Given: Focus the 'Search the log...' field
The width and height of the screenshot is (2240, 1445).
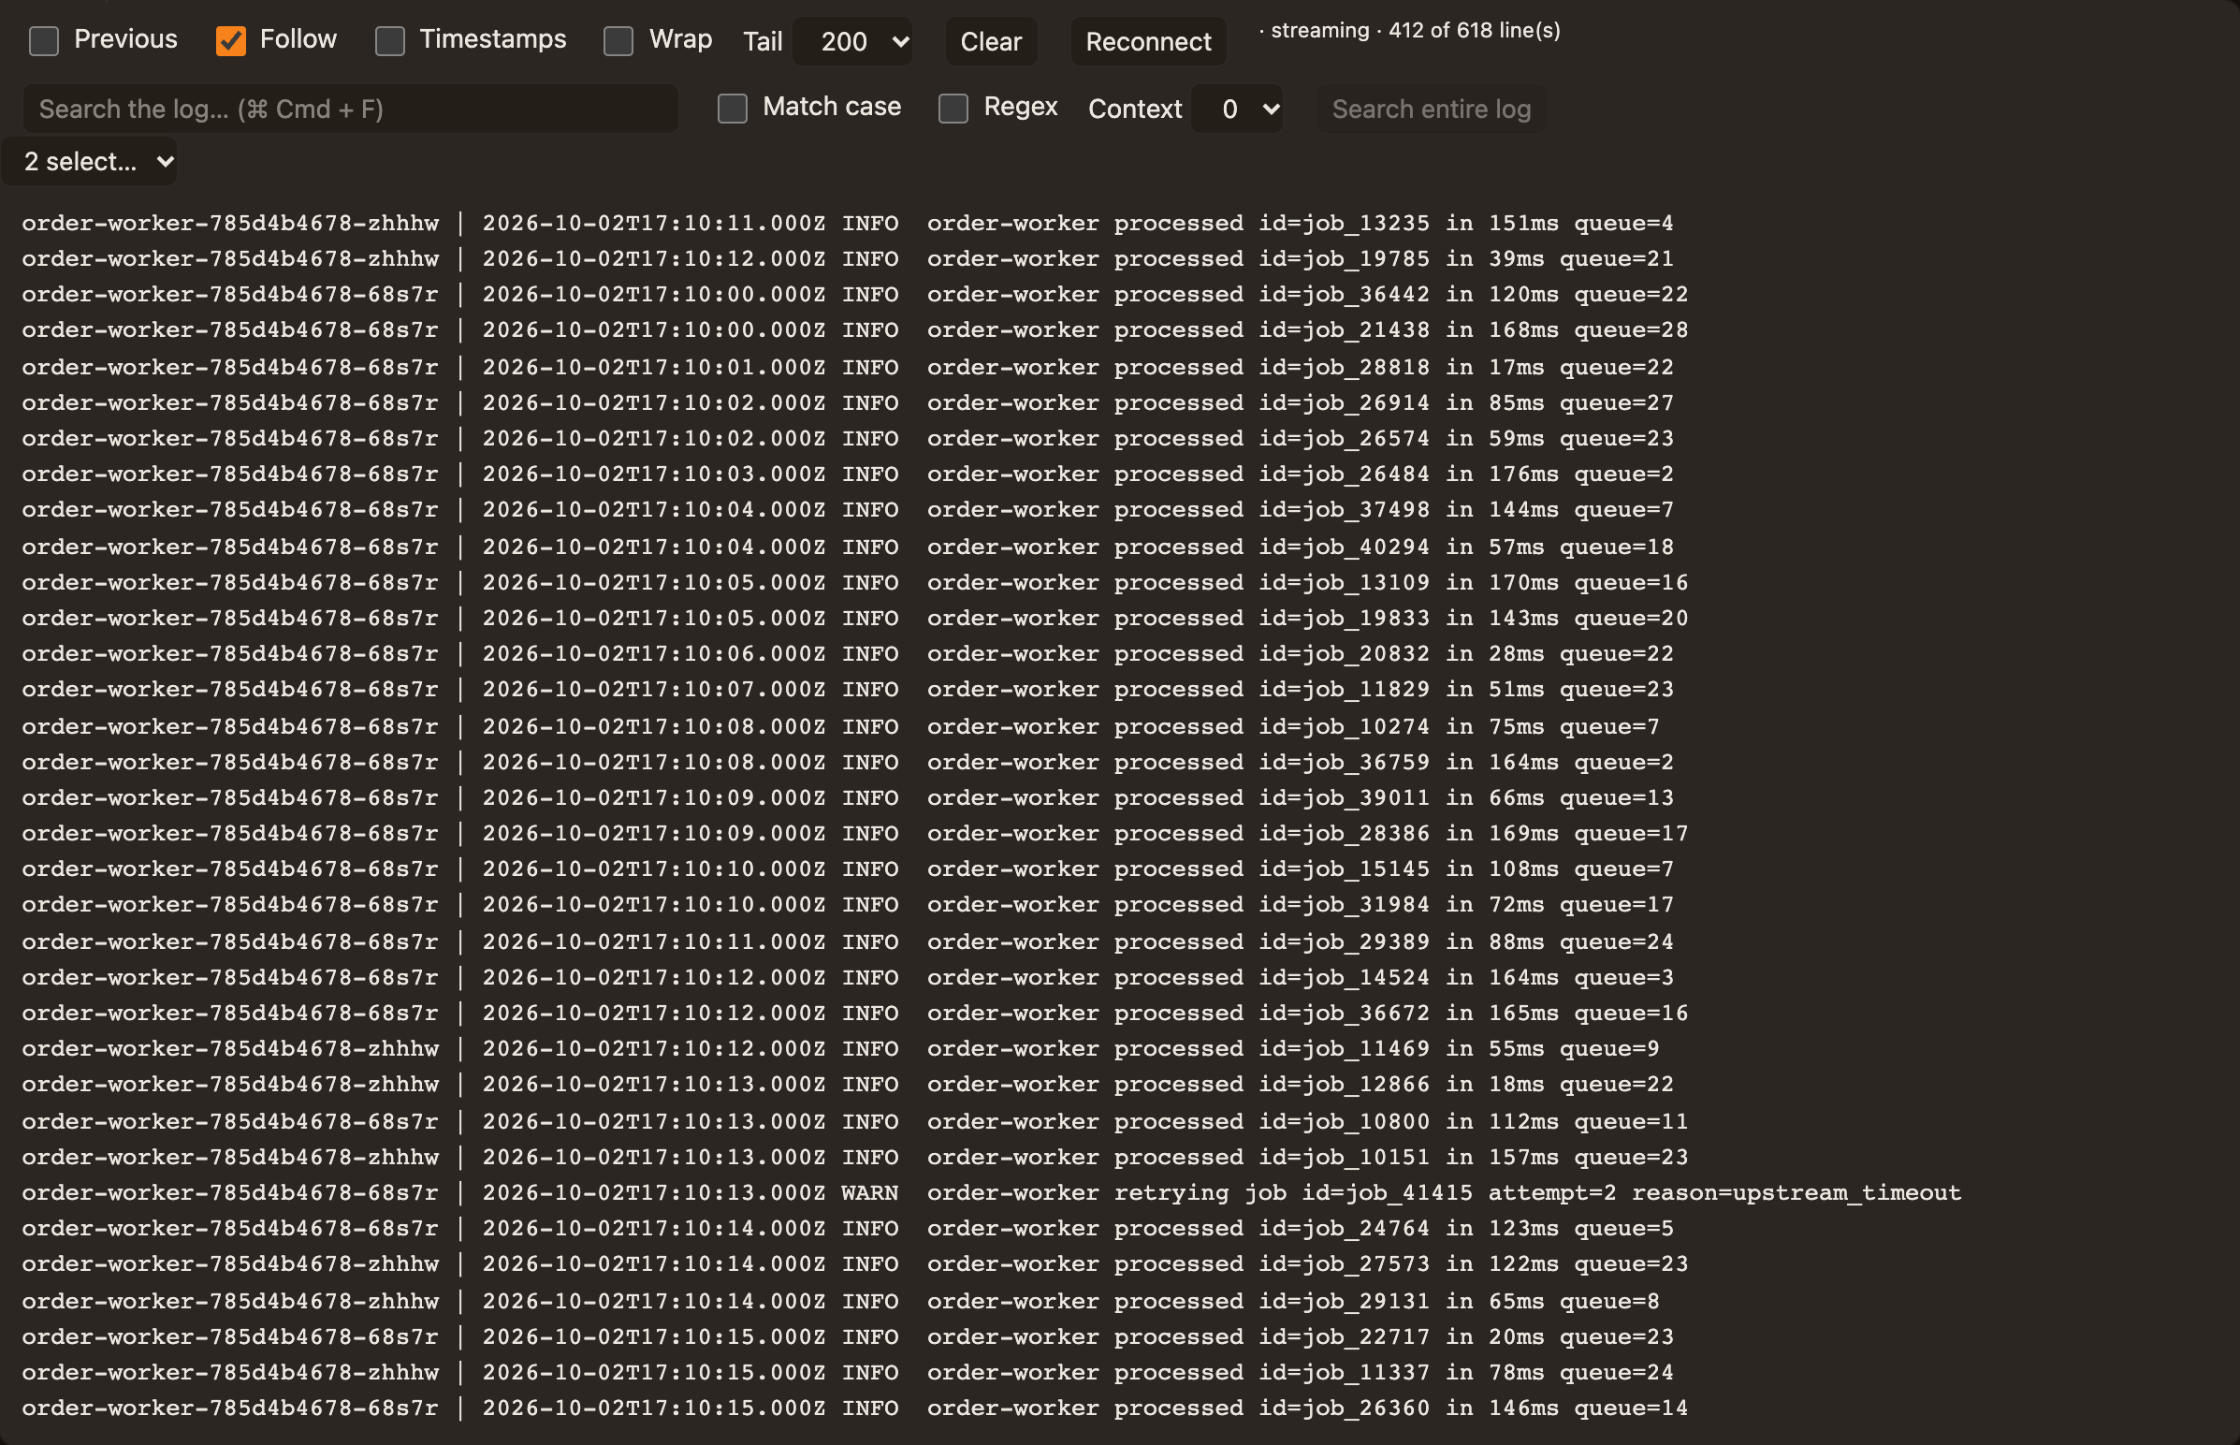Looking at the screenshot, I should [x=350, y=109].
